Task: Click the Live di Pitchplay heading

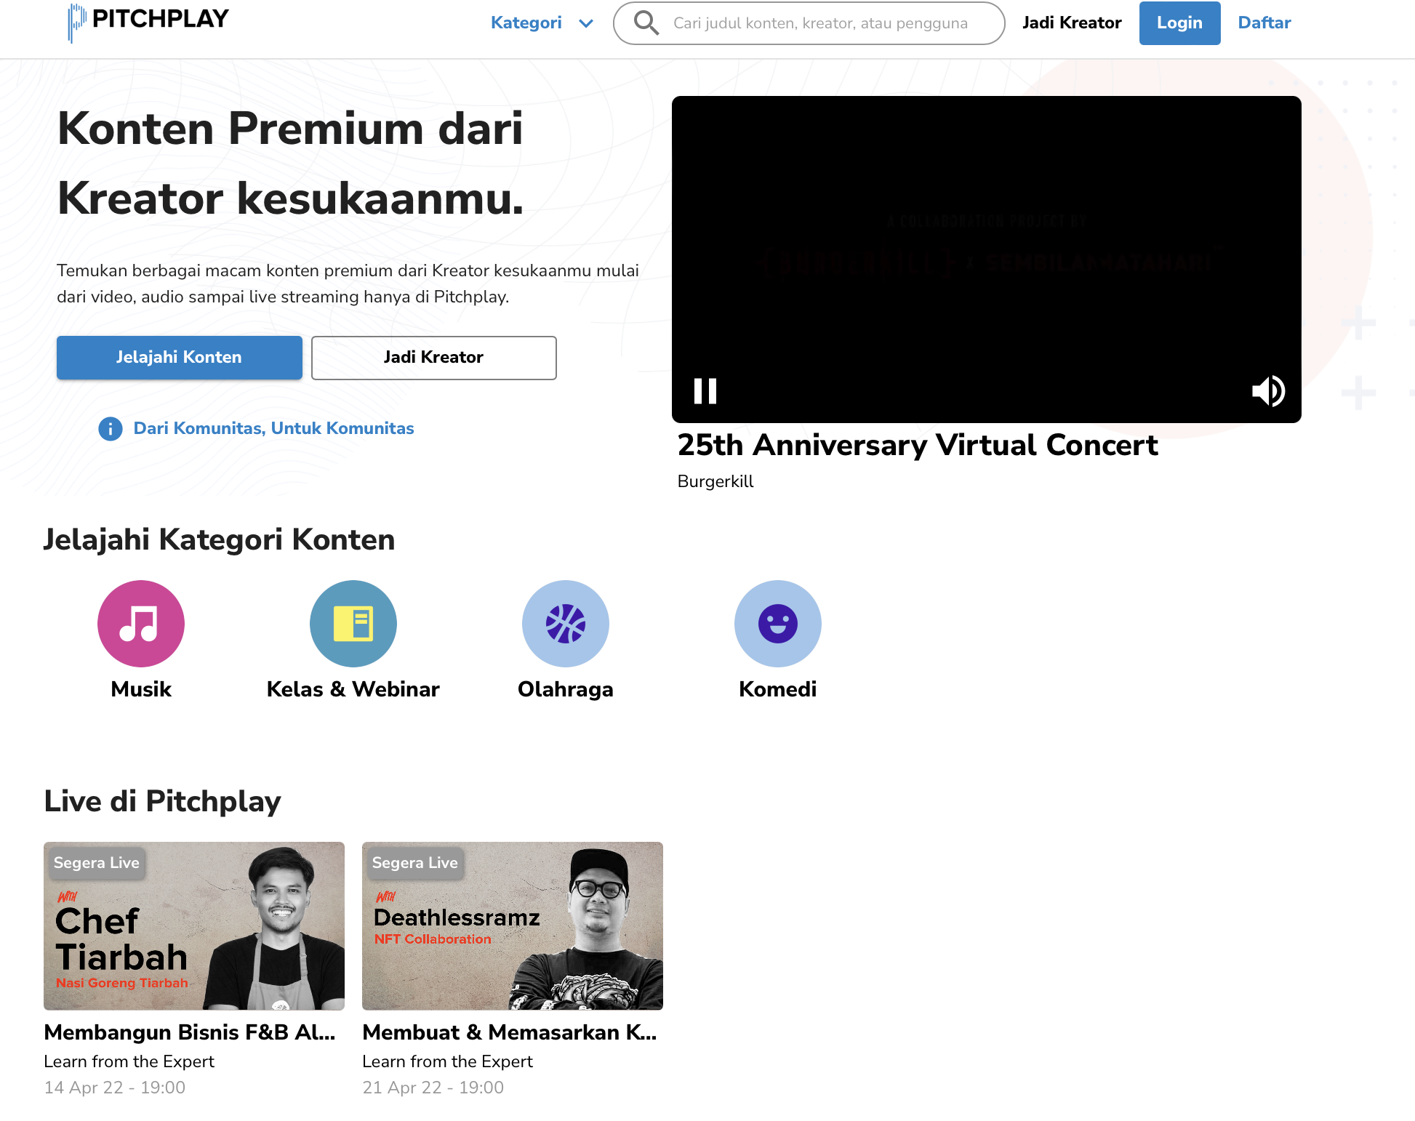Action: 162,801
